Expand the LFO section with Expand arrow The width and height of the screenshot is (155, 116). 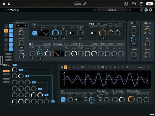[47, 44]
